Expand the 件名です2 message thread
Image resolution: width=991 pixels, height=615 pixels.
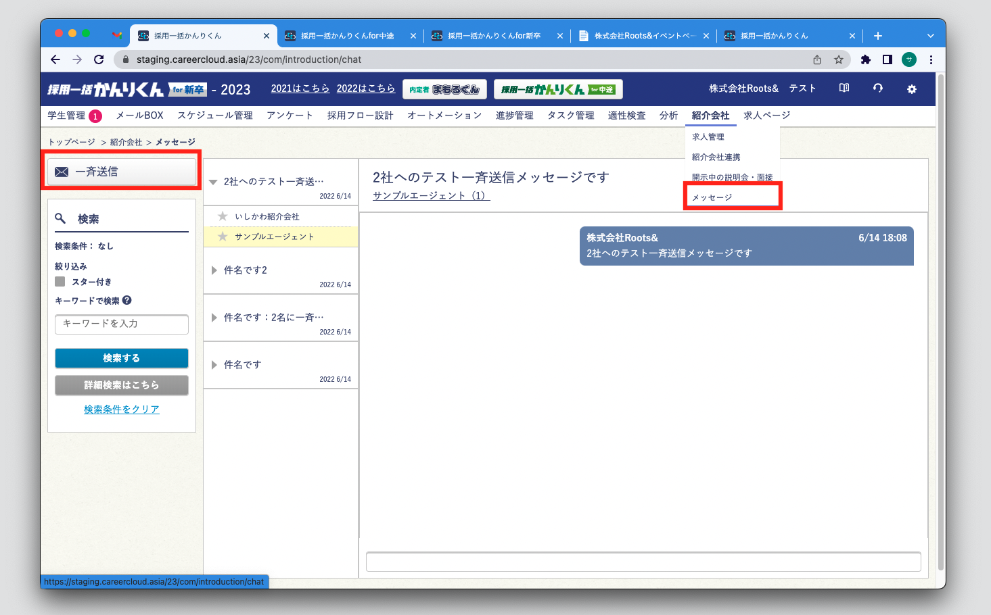point(214,270)
